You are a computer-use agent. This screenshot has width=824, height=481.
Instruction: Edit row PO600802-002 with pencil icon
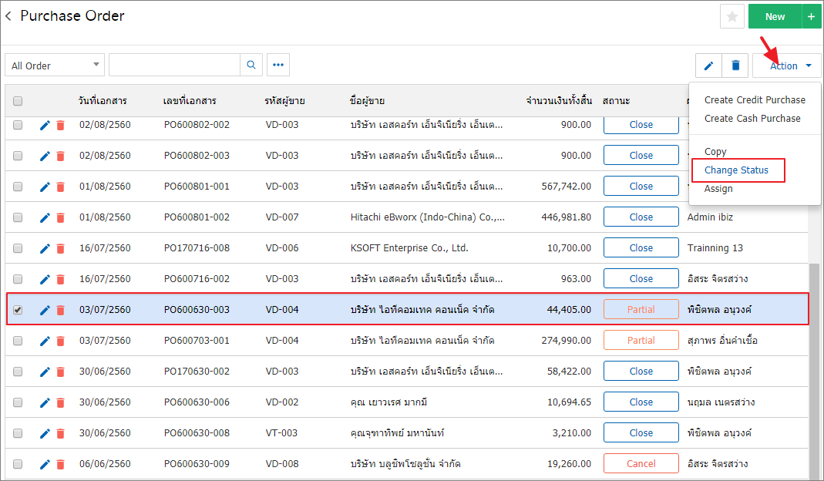point(45,125)
